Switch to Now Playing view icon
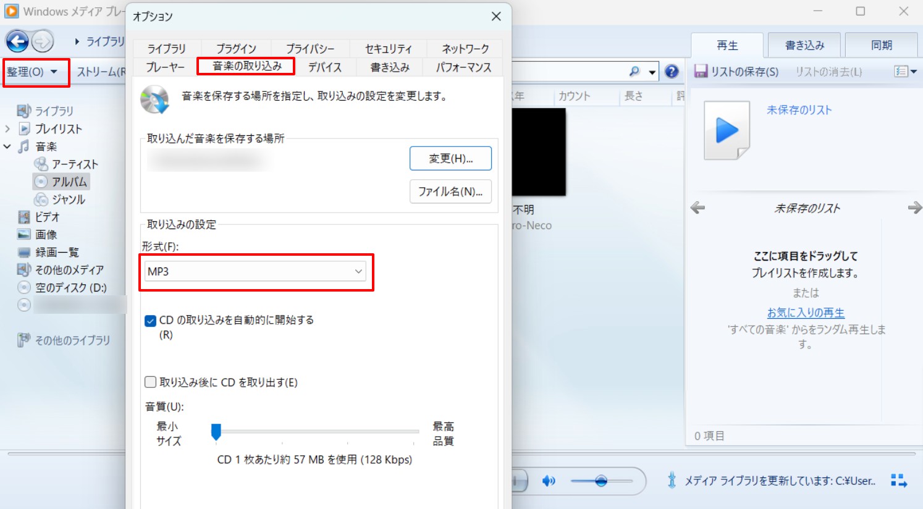 pos(898,481)
